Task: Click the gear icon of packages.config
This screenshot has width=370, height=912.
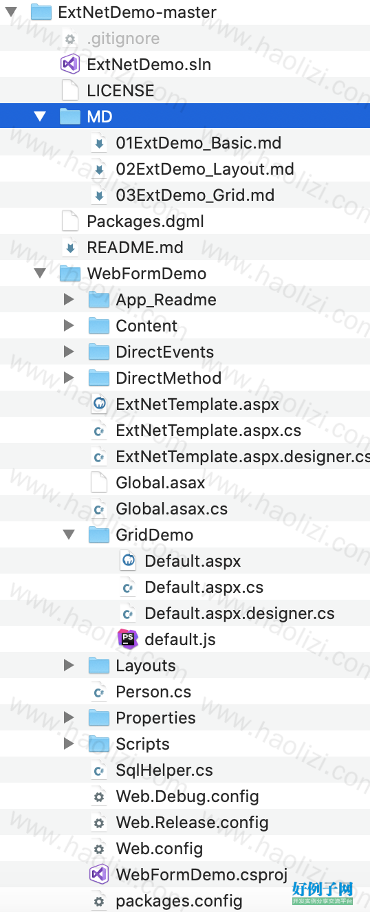Action: click(x=99, y=901)
